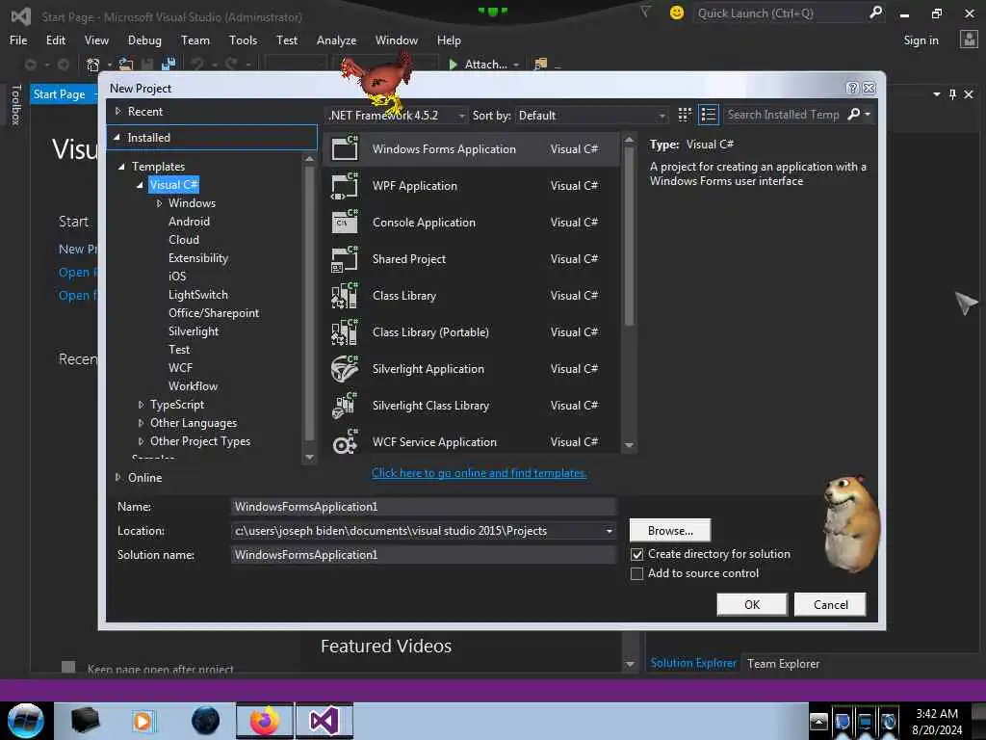This screenshot has width=986, height=740.
Task: Switch to Team Explorer tab
Action: pyautogui.click(x=783, y=664)
